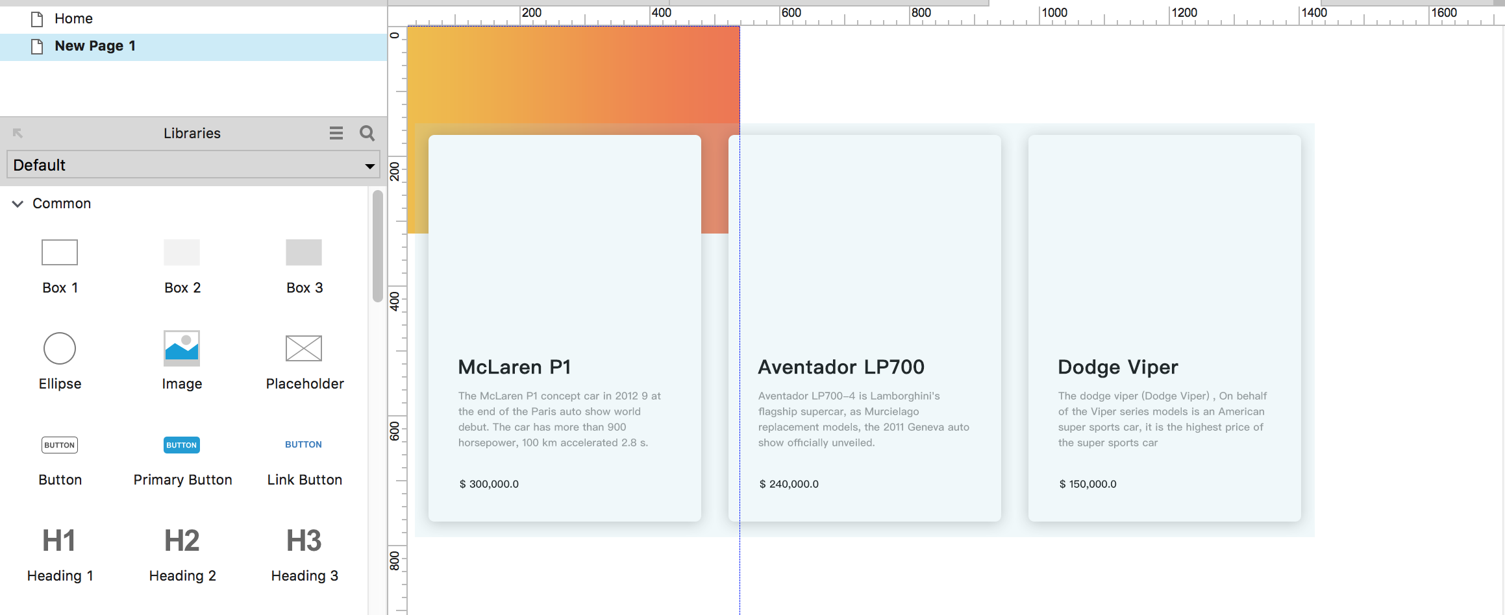
Task: Select the McLaren P1 description paragraph
Action: coord(560,419)
